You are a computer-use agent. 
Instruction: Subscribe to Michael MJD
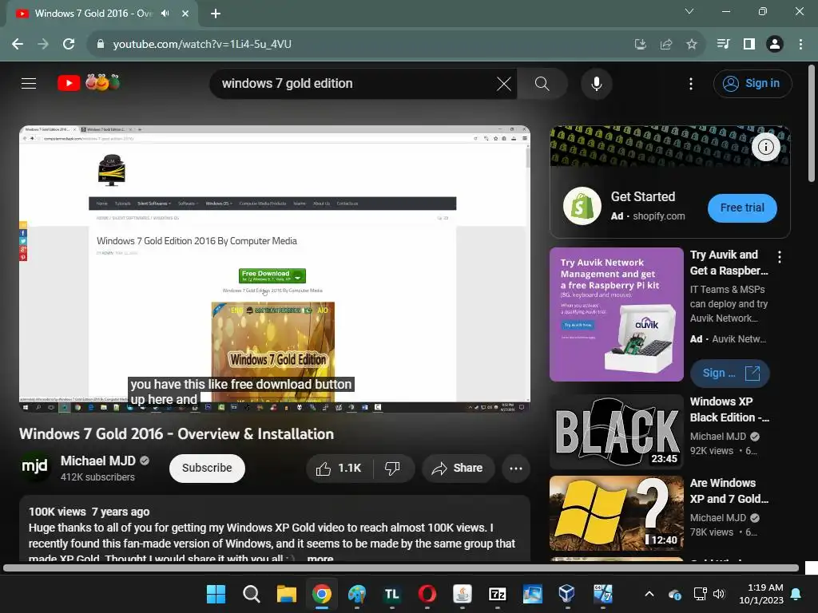[x=207, y=468]
